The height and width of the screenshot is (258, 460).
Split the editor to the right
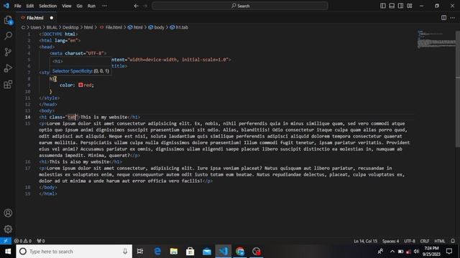444,17
